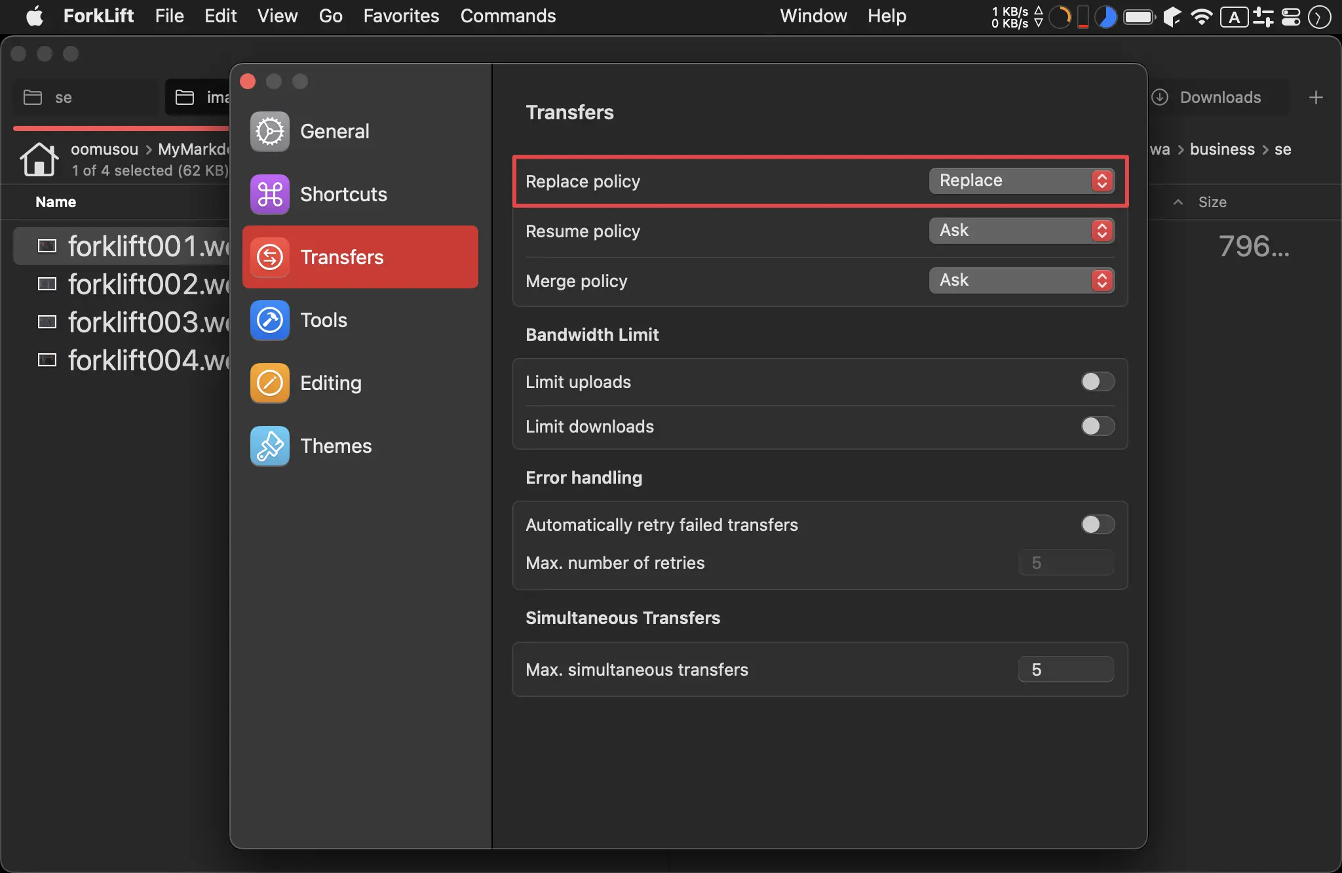The image size is (1342, 873).
Task: Open the Resume policy dropdown
Action: [1021, 230]
